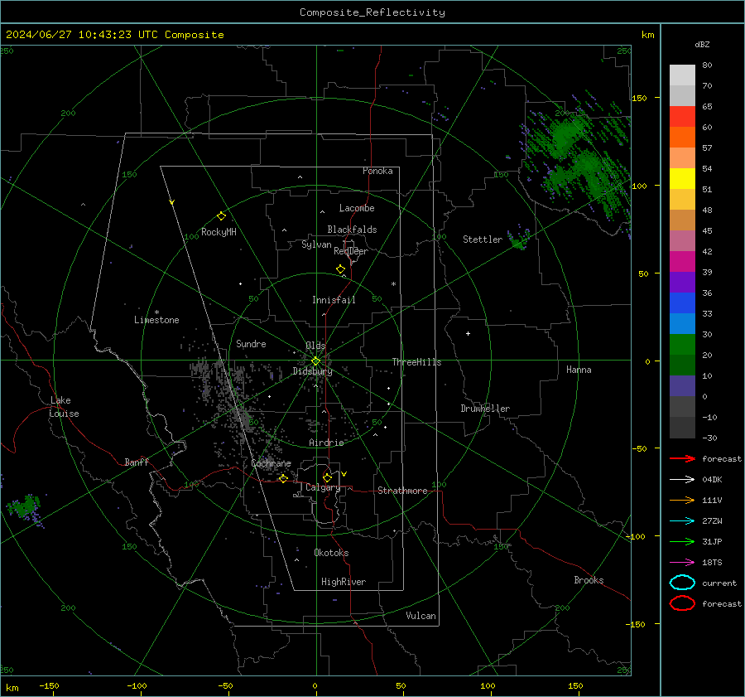Select the yellow 51 dBZ color swatch
Screen dimensions: 745x697
tap(682, 179)
